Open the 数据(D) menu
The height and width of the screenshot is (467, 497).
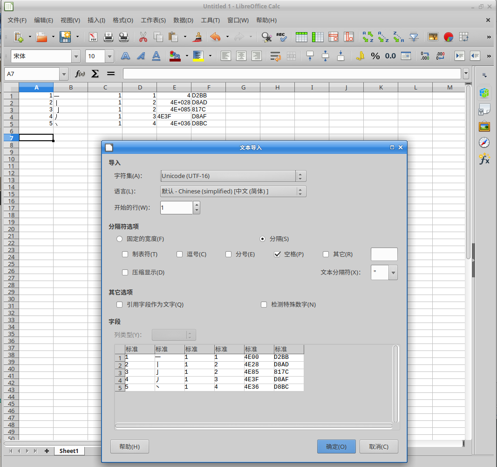tap(183, 21)
